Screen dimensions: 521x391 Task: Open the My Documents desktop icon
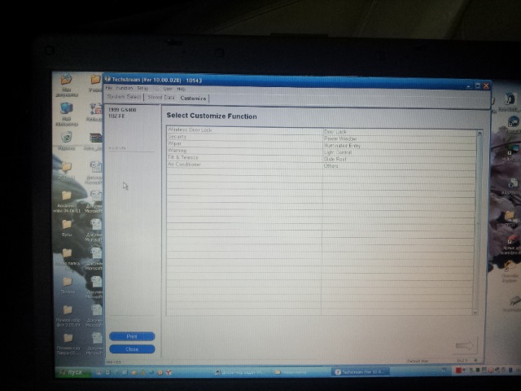point(67,86)
